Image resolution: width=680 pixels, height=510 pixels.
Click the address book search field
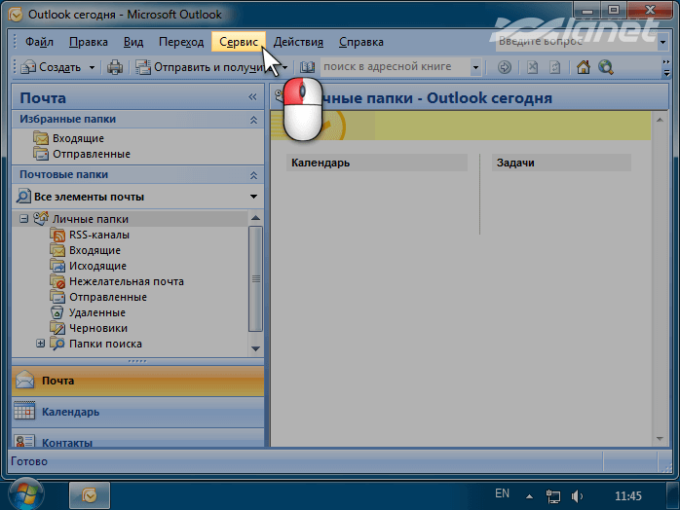click(x=396, y=67)
